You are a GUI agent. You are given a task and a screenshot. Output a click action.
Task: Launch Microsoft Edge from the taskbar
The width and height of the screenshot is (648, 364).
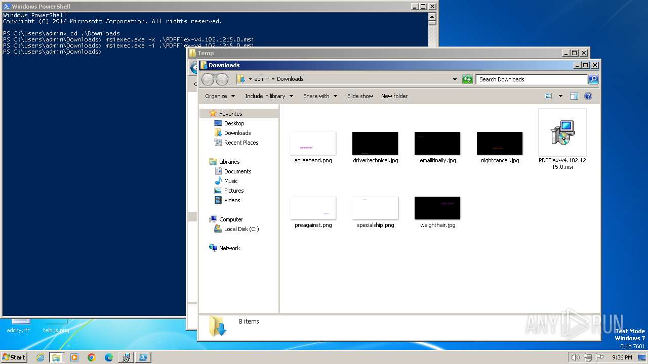(x=109, y=357)
